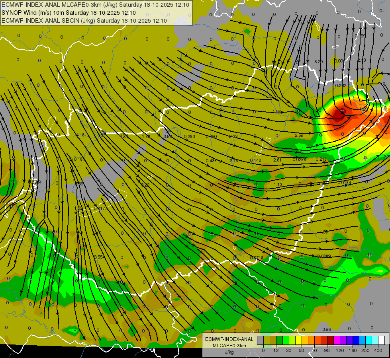Click the 1.13 map value
This screenshot has height=358, width=390.
click(x=278, y=185)
